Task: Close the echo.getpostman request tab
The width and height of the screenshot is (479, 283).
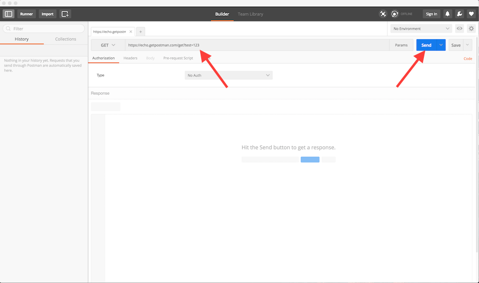Action: (x=131, y=32)
